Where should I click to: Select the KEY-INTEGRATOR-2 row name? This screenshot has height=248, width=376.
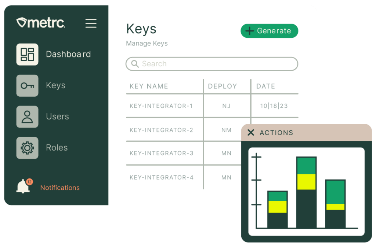point(161,130)
